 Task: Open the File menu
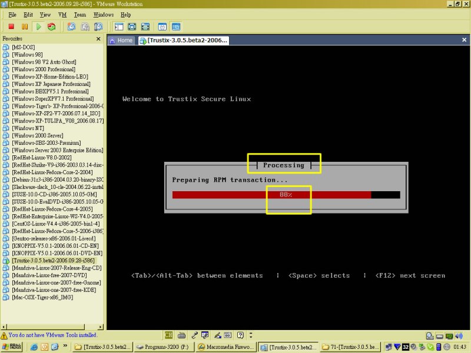12,15
